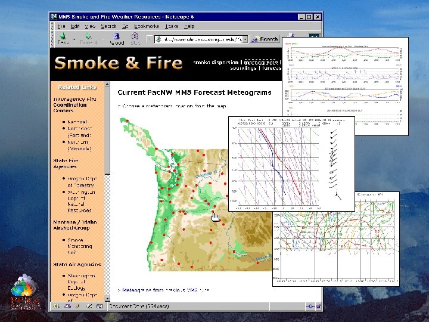
Task: Open the soundings link in the header
Action: point(243,68)
